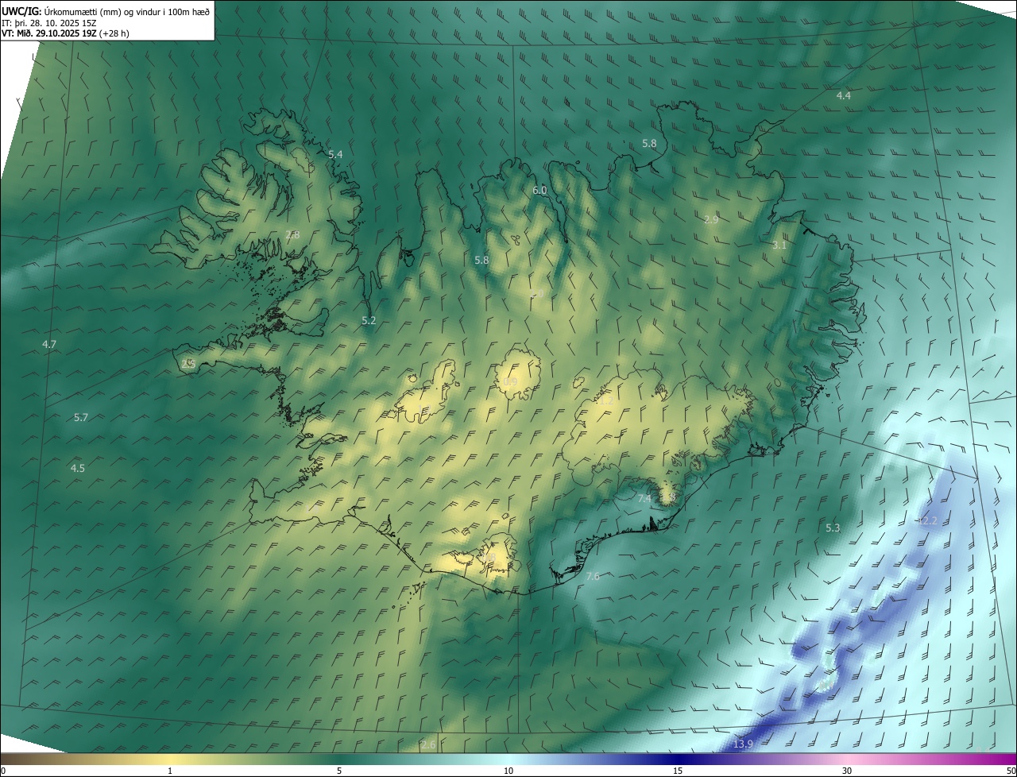Click the valid time line 'VT: Mið. 29.10.2025 19Z (+28 h)'
This screenshot has height=777, width=1017.
(x=65, y=33)
